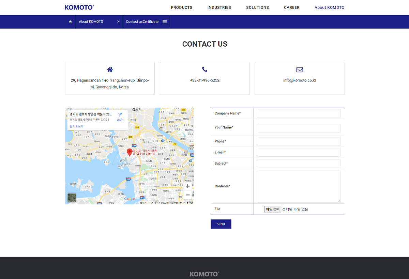Click the envelope email icon
Screen dimensions: 409x279
[x=300, y=69]
